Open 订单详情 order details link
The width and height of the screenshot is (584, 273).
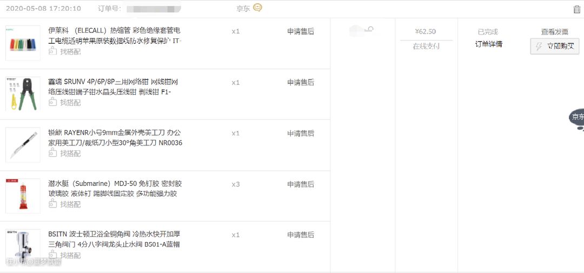tap(488, 44)
